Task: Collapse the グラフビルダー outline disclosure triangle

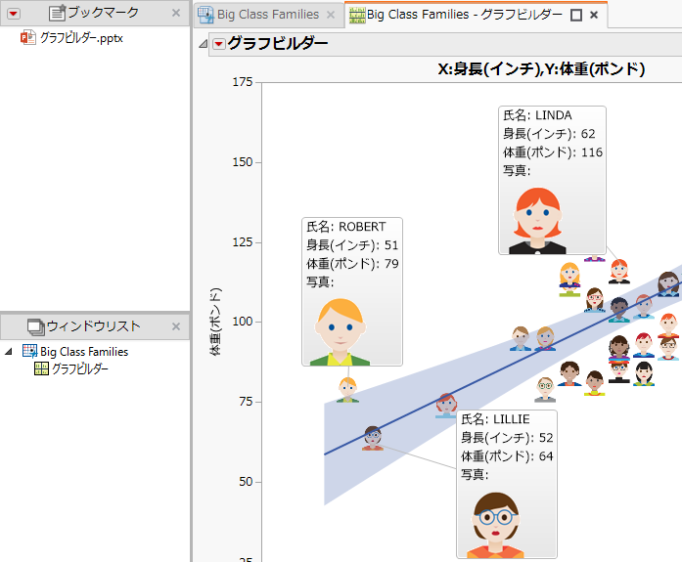Action: (204, 43)
